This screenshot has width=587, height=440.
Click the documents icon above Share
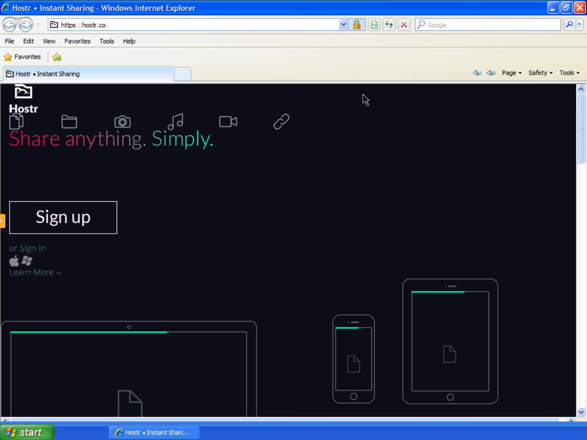(x=16, y=122)
